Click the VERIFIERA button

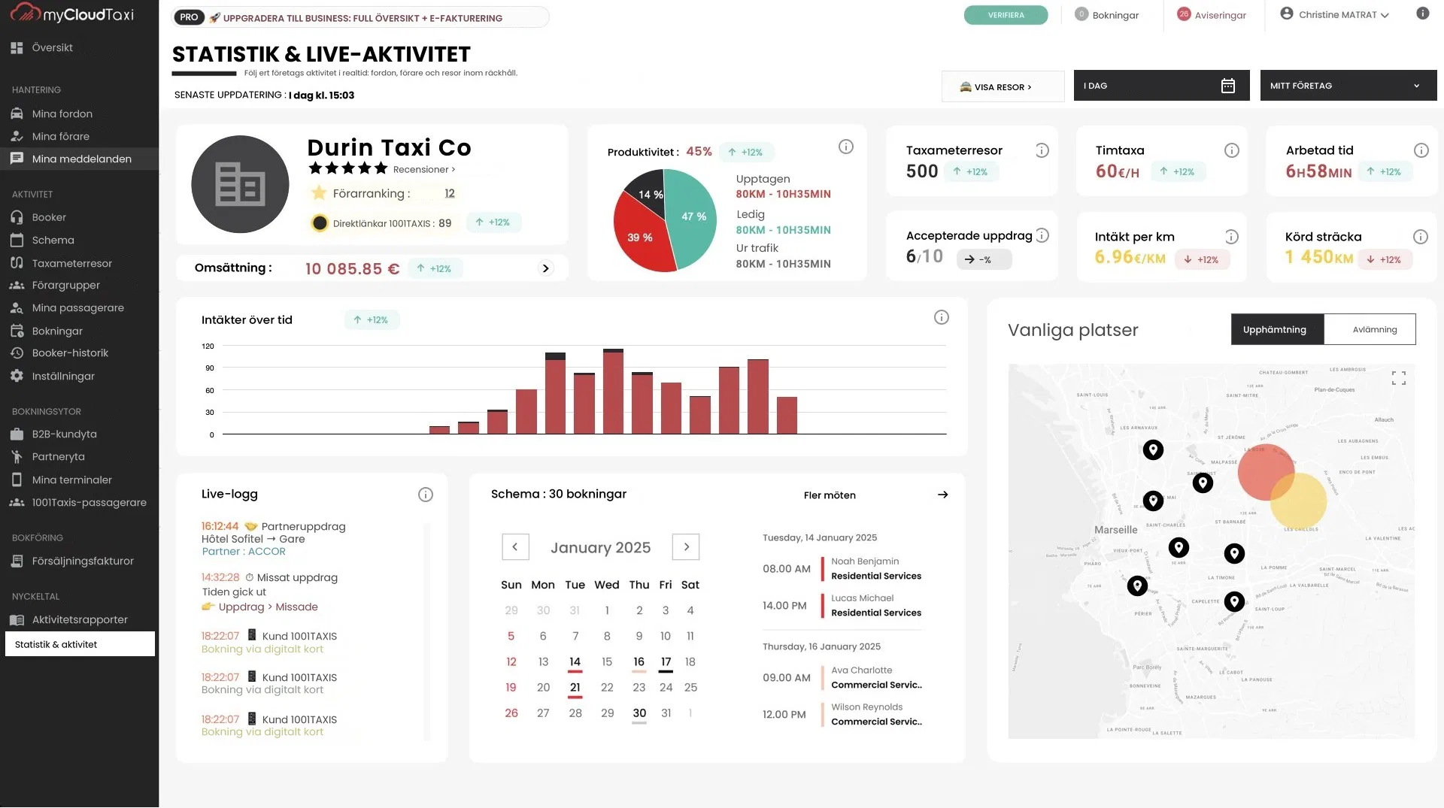1006,15
